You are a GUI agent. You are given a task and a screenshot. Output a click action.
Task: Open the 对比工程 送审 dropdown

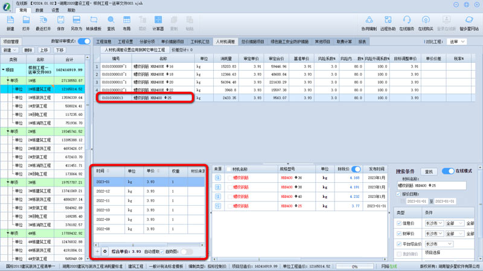pos(457,42)
